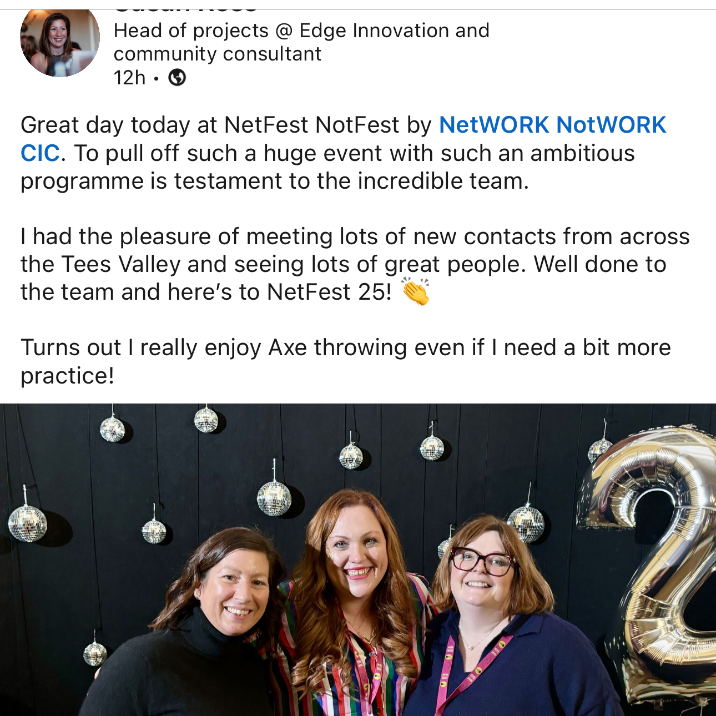Click the "NetFest 25!" text
This screenshot has width=716, height=716.
pyautogui.click(x=329, y=292)
